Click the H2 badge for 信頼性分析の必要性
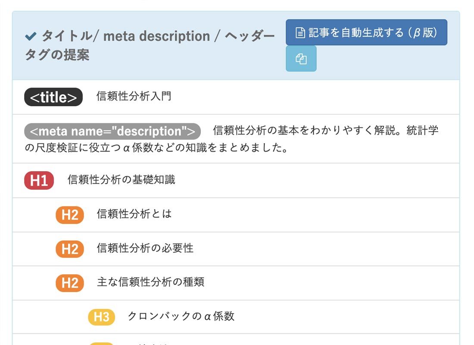 (x=69, y=249)
